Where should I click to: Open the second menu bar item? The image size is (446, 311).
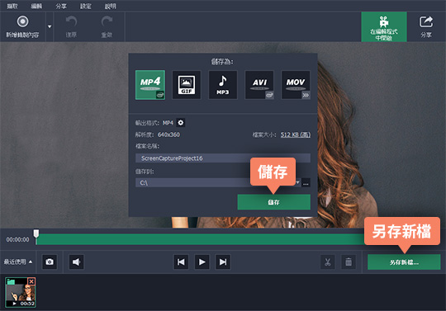36,6
